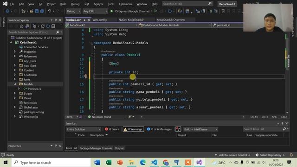The image size is (297, 167).
Task: Open the Extensions menu
Action: pos(125,4)
